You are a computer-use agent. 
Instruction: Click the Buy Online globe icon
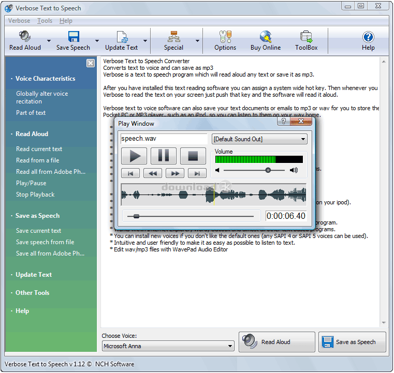(x=266, y=37)
